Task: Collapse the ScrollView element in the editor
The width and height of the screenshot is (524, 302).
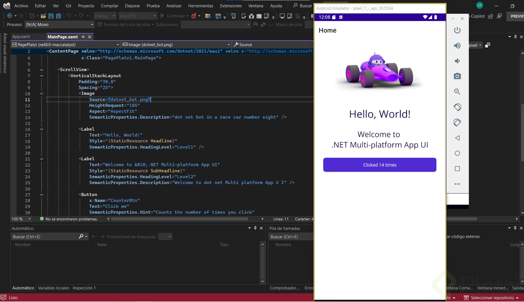Action: (42, 70)
